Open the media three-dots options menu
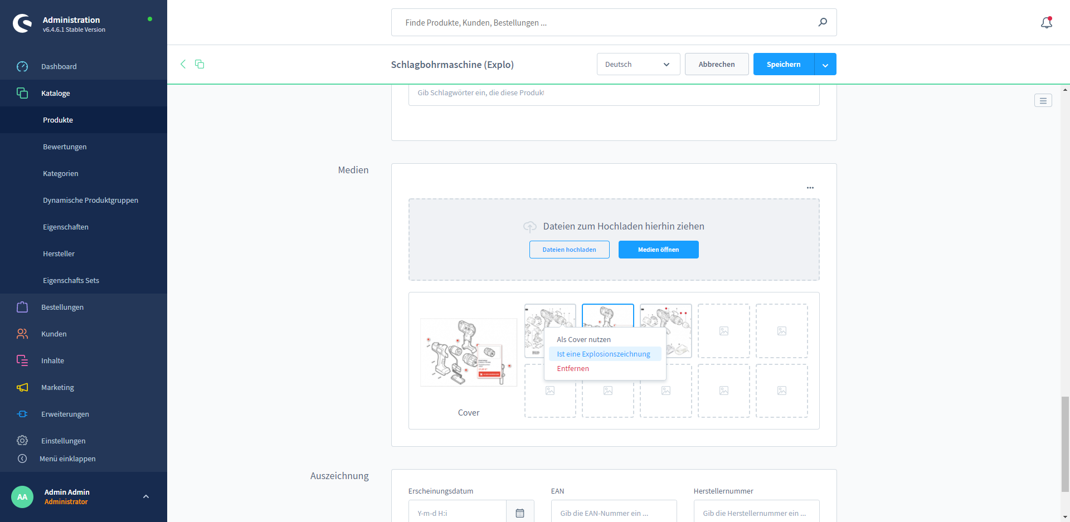 pyautogui.click(x=810, y=188)
